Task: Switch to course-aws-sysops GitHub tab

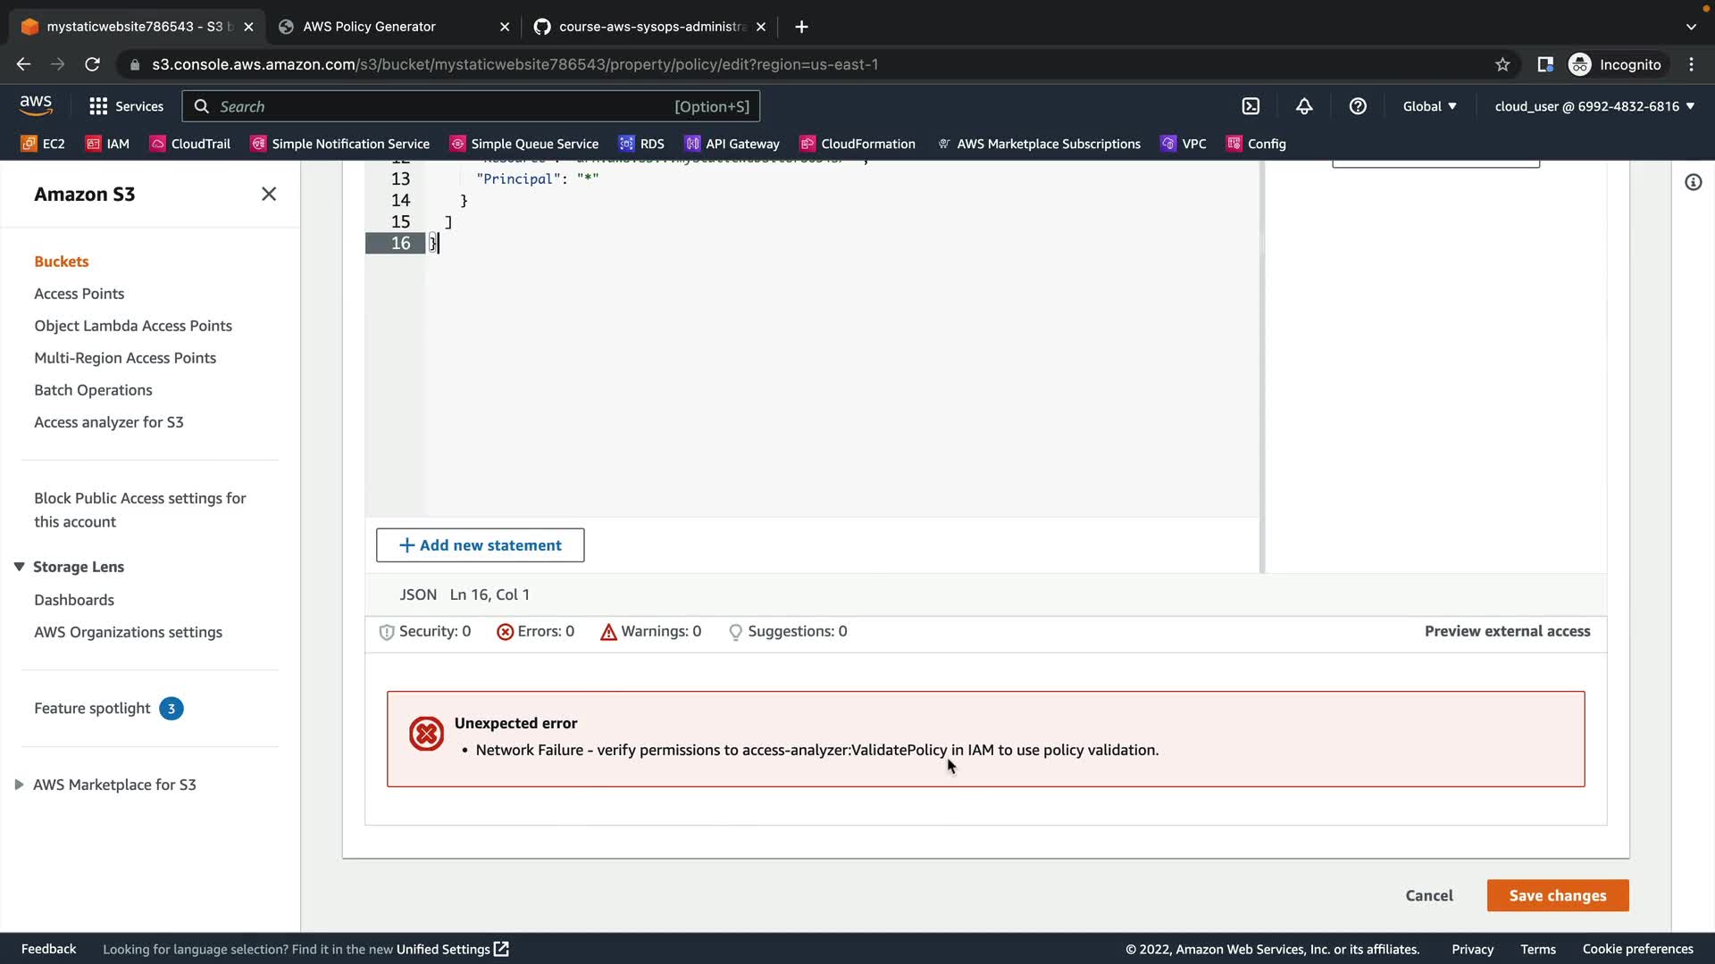Action: pos(650,27)
